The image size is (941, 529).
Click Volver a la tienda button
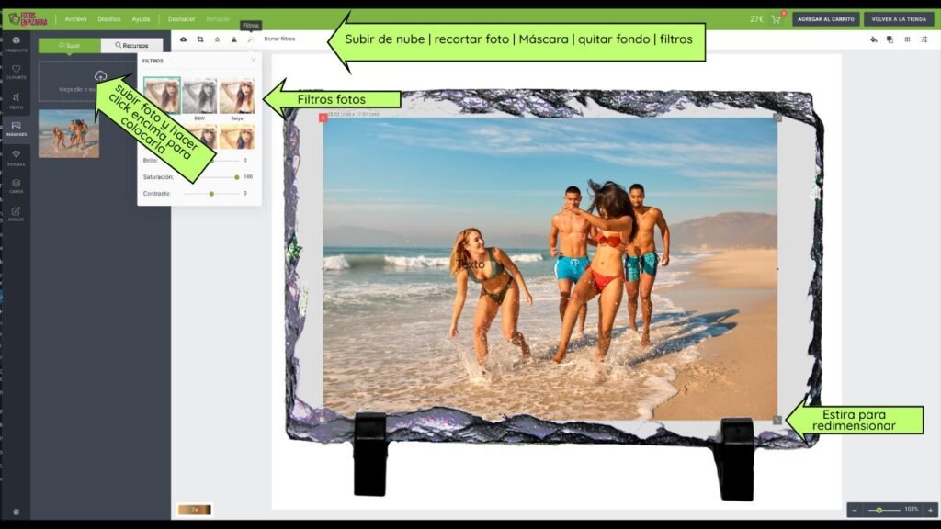point(898,19)
